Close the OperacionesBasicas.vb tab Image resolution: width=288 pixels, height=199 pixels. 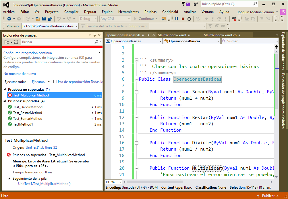point(154,35)
